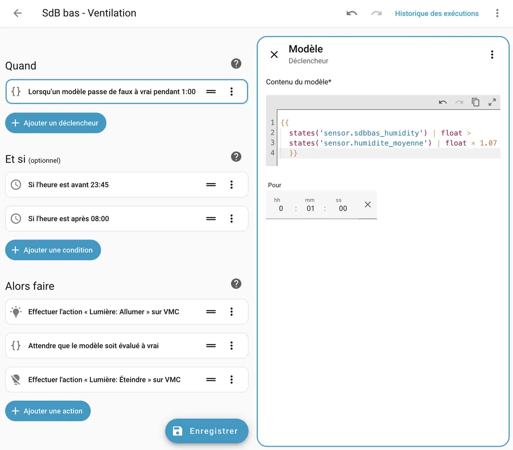Screen dimensions: 513x450
Task: Save automation with Enregistrer button
Action: pyautogui.click(x=207, y=431)
